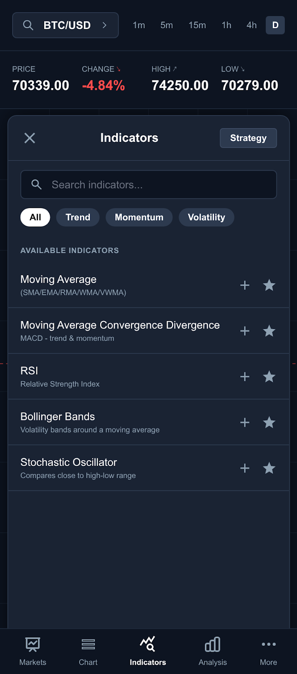Select the 15m timeframe interval
Image resolution: width=297 pixels, height=674 pixels.
point(197,25)
